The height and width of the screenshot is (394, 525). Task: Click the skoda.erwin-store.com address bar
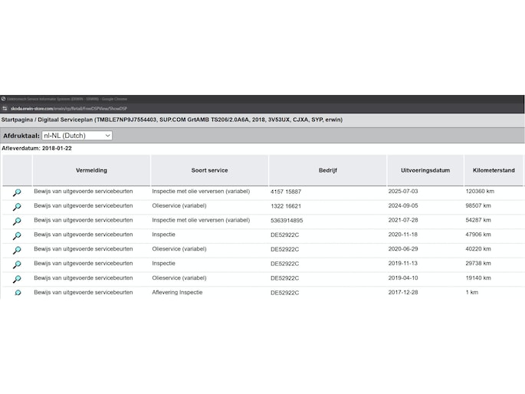pyautogui.click(x=69, y=109)
